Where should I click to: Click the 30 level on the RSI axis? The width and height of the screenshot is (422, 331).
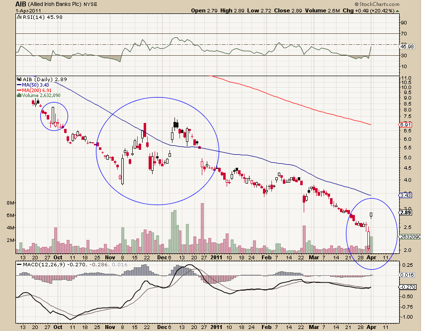pos(404,56)
